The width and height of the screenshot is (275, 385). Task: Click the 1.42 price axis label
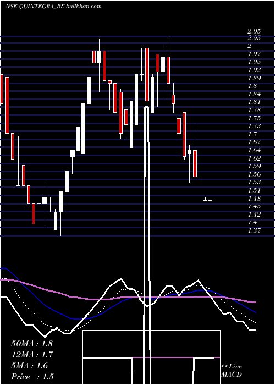point(254,215)
